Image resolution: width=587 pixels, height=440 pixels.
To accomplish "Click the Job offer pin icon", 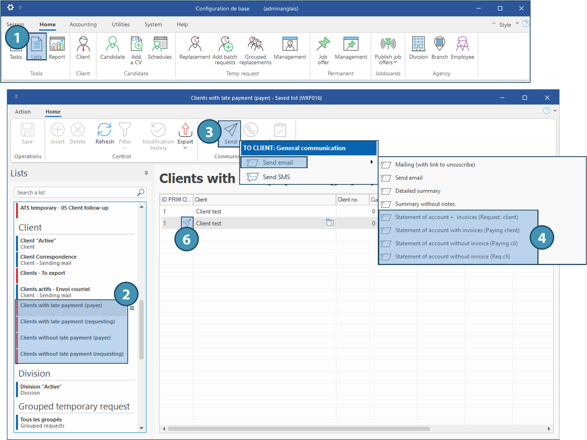I will (323, 44).
